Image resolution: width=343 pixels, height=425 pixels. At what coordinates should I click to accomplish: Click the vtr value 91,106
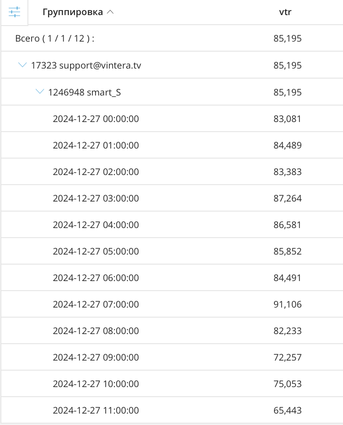[287, 305]
